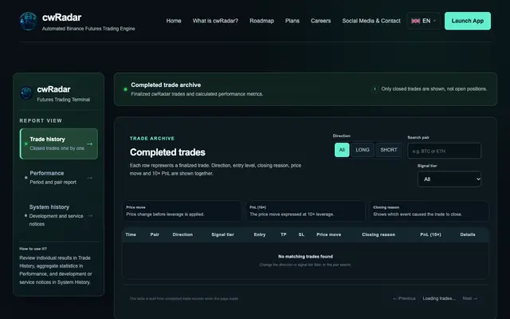This screenshot has height=319, width=510.
Task: Open the Roadmap nav link
Action: [262, 21]
